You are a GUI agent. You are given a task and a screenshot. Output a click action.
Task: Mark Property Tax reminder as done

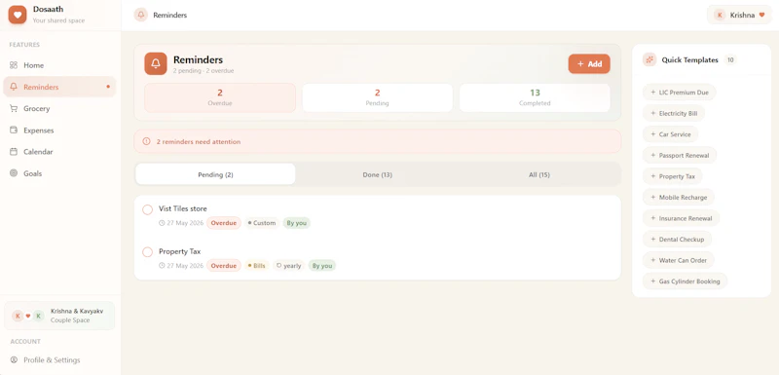(x=148, y=252)
